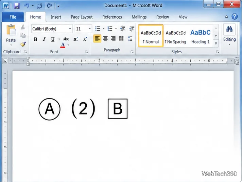Open the Mailings tab

tap(139, 17)
